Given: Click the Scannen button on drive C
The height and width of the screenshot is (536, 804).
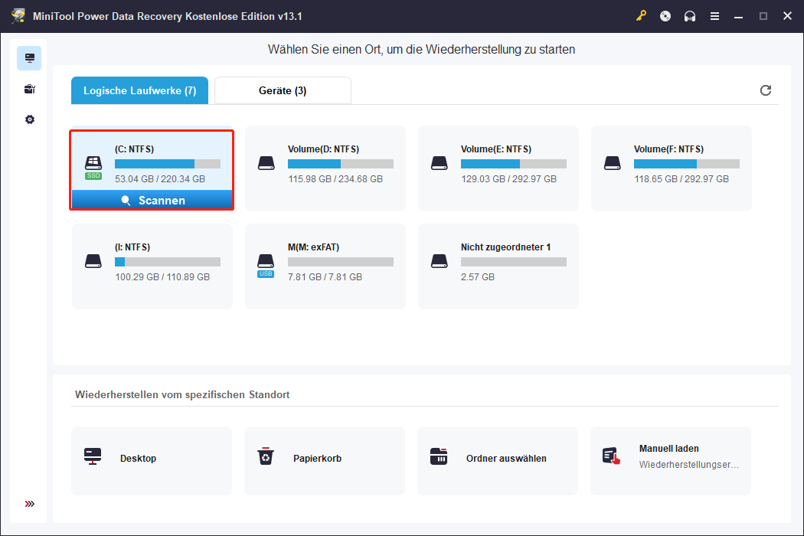Looking at the screenshot, I should tap(152, 200).
